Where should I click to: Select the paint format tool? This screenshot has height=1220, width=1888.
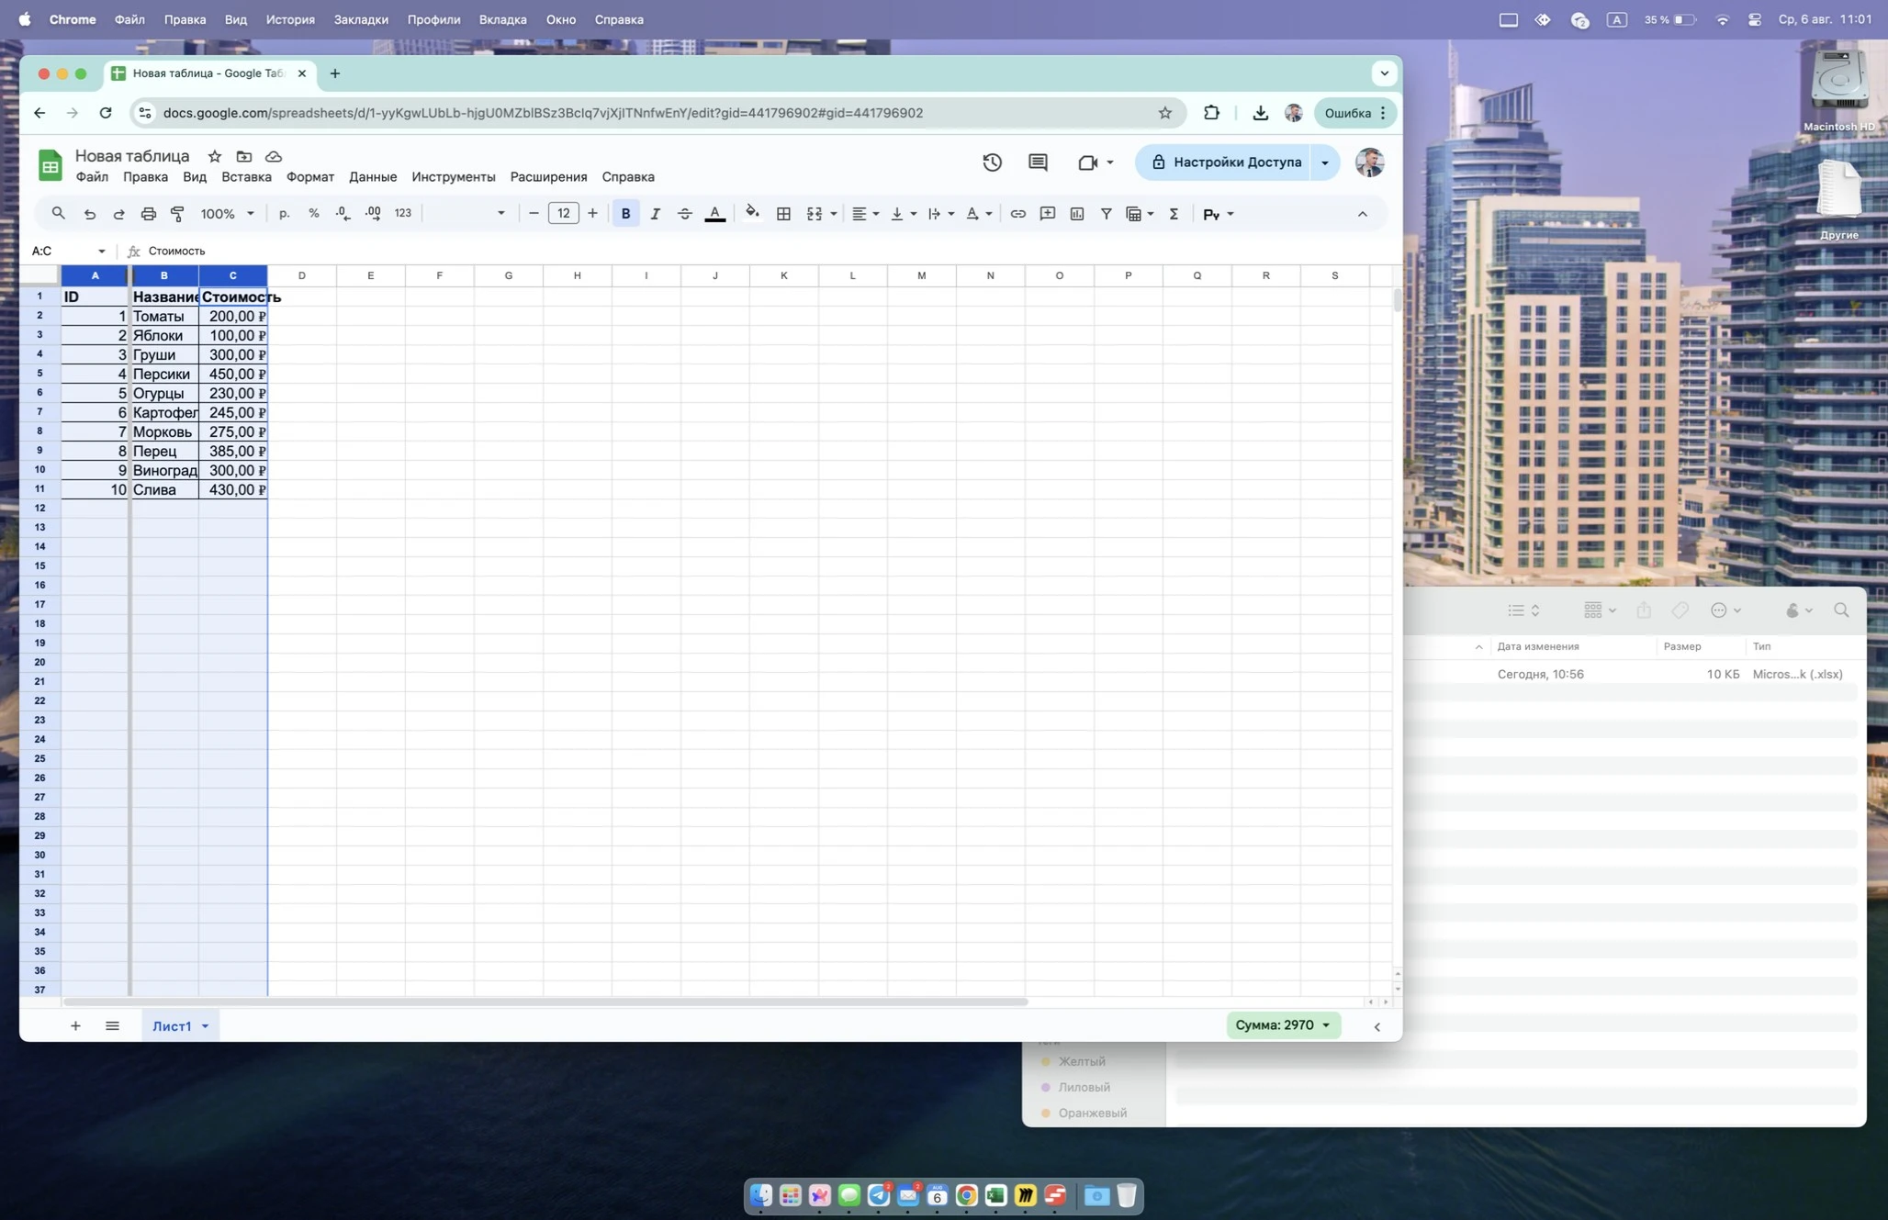pyautogui.click(x=178, y=213)
